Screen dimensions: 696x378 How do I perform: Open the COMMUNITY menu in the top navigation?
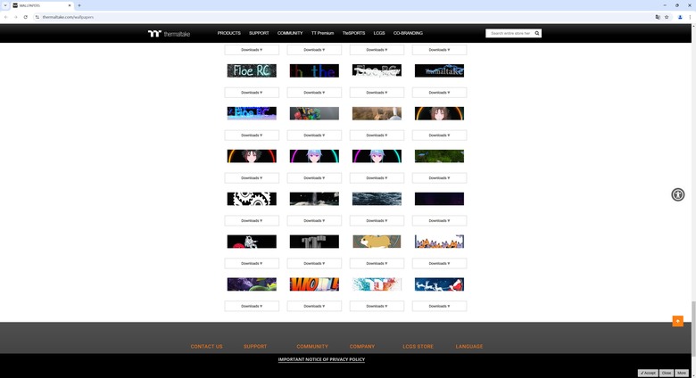[290, 33]
